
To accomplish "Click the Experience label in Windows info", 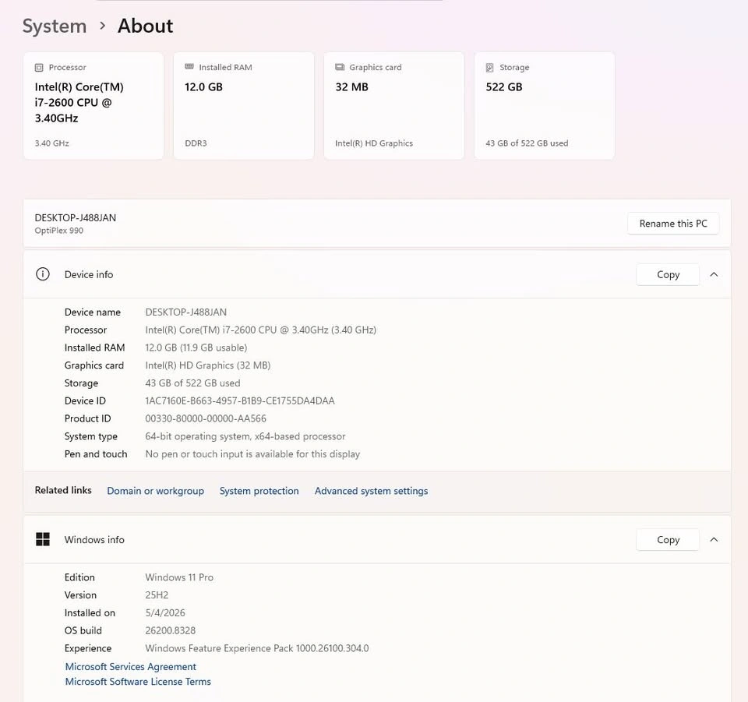I will (88, 648).
